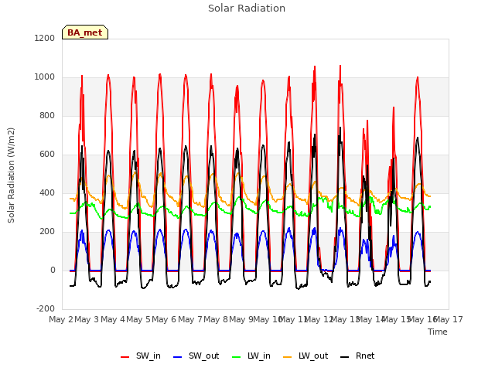The image size is (495, 371).
Task: Click the green LW_in legend swatch
Action: 237,357
